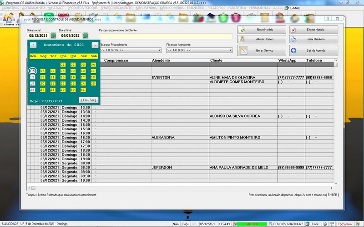Open the PRODUTOS/ESTOQUE menu

pos(82,8)
